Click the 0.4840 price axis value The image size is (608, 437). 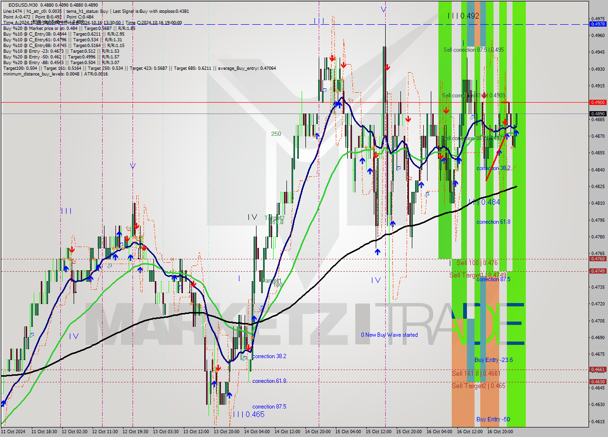[x=597, y=170]
